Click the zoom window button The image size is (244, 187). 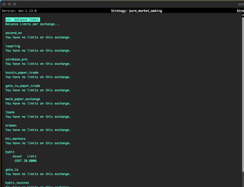coord(15,4)
